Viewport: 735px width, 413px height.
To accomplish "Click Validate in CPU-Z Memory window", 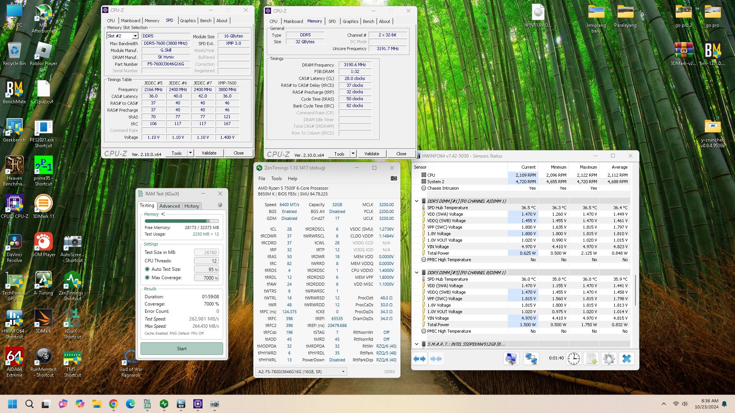I will 371,154.
